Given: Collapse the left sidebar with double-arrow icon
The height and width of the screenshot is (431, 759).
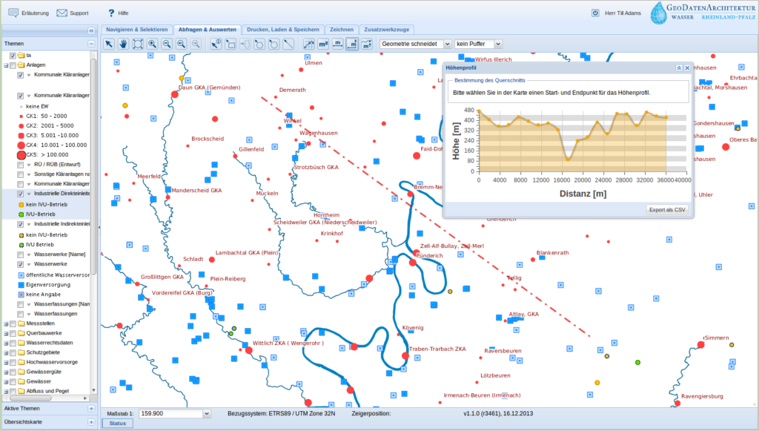Looking at the screenshot, I should 91,30.
